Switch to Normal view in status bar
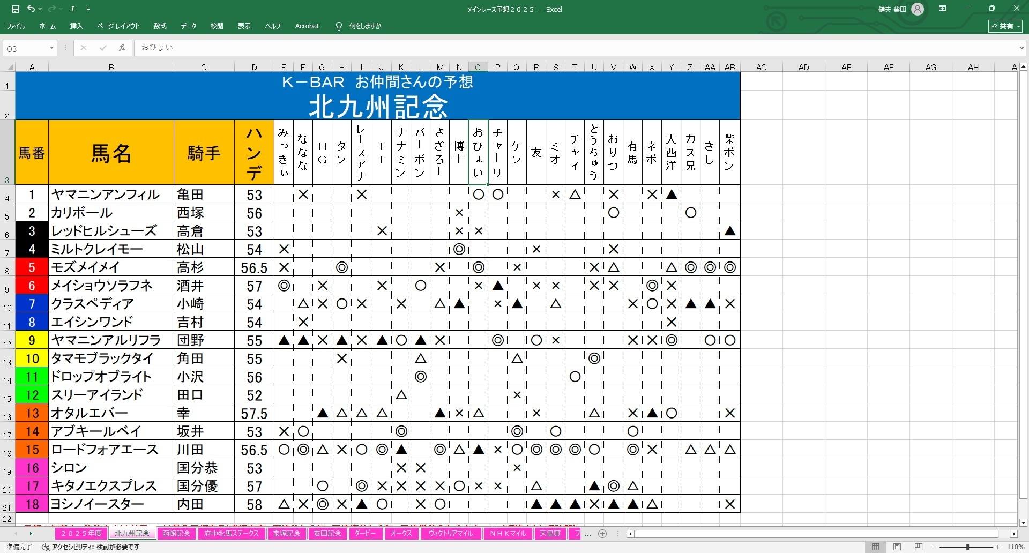 (875, 547)
